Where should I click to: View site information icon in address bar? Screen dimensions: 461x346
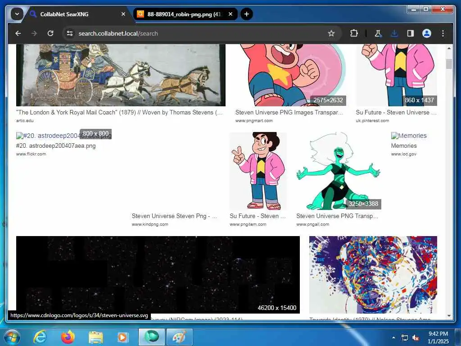coord(70,33)
